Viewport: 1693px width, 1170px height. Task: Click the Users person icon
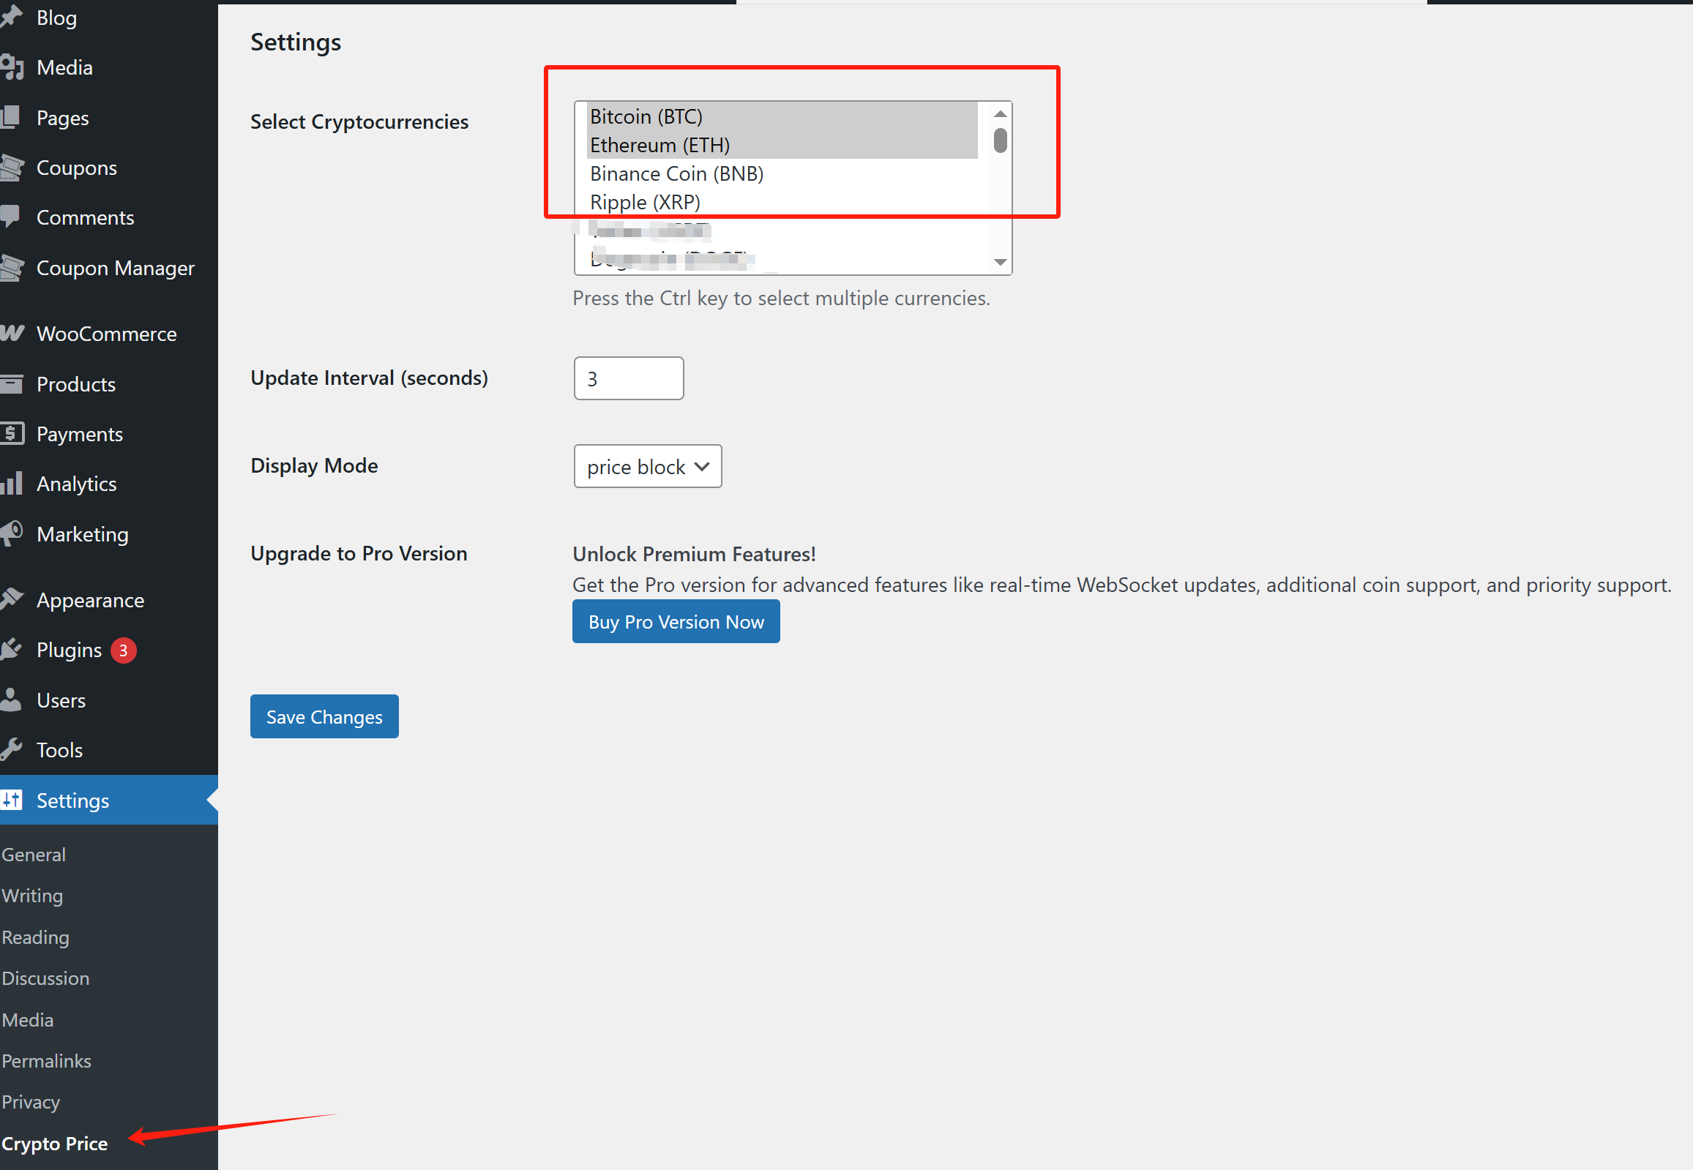coord(12,700)
